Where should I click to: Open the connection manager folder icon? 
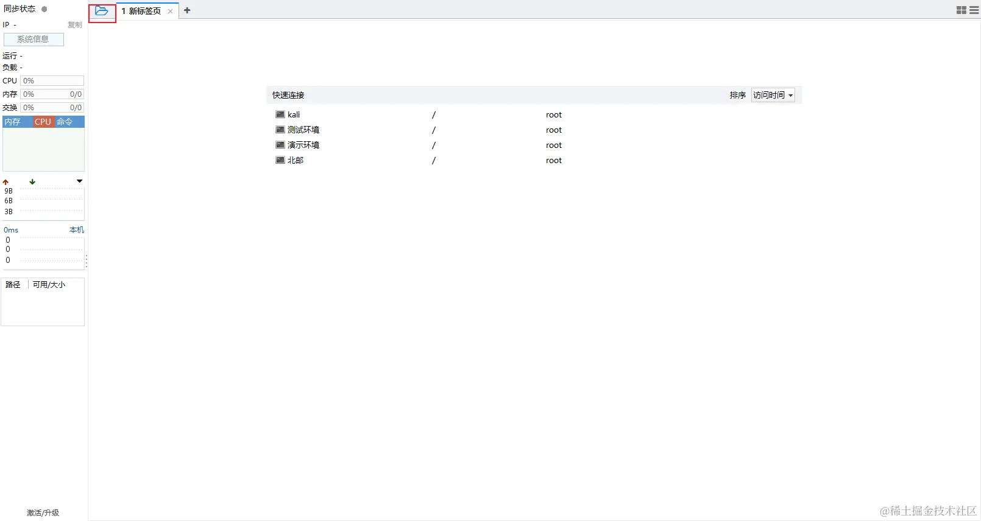pyautogui.click(x=102, y=11)
